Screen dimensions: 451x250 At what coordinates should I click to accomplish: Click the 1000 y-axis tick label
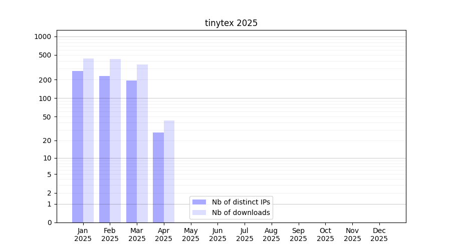click(43, 36)
